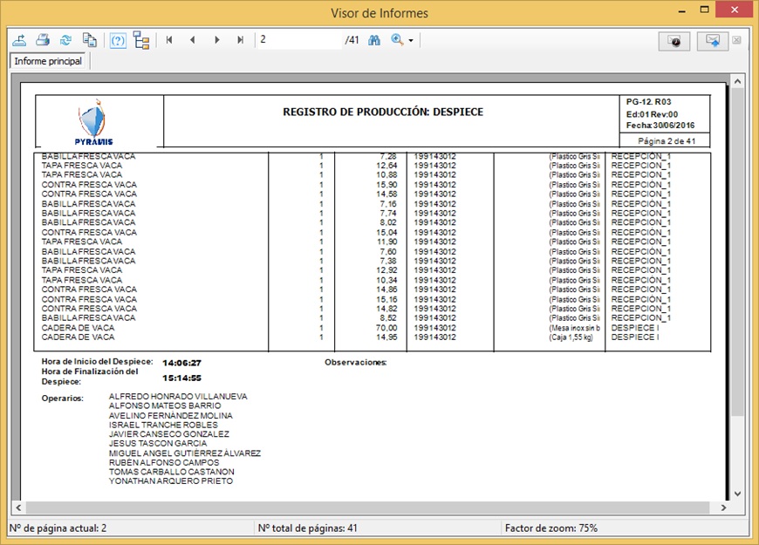Jump to the last page
Viewport: 759px width, 545px height.
[240, 40]
